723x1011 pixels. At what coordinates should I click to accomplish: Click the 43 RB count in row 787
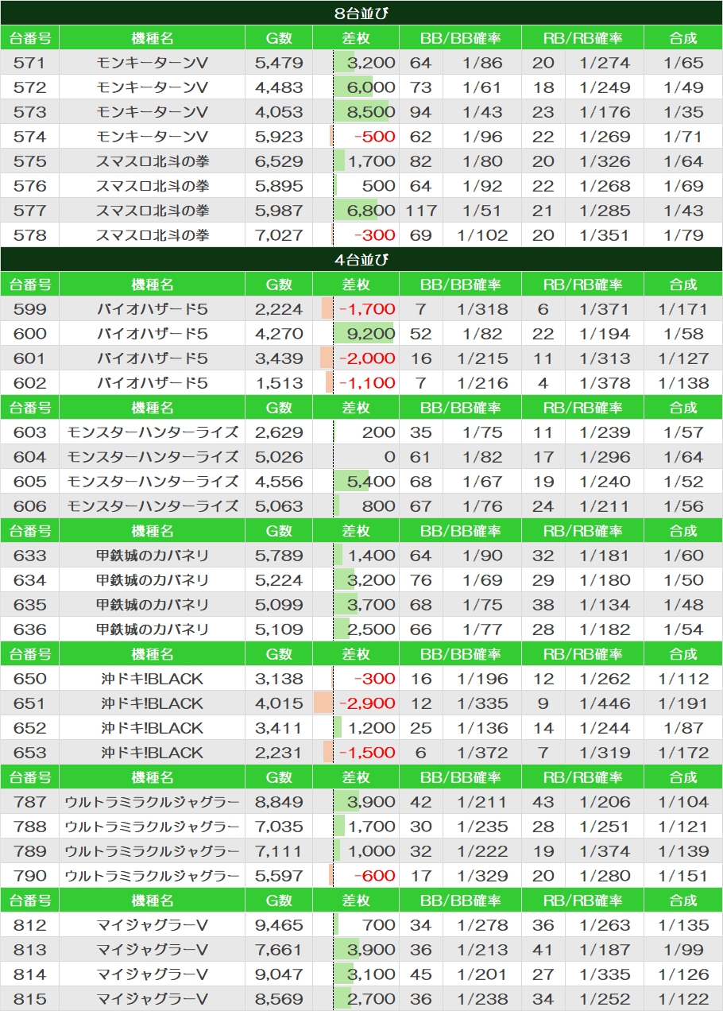click(543, 802)
